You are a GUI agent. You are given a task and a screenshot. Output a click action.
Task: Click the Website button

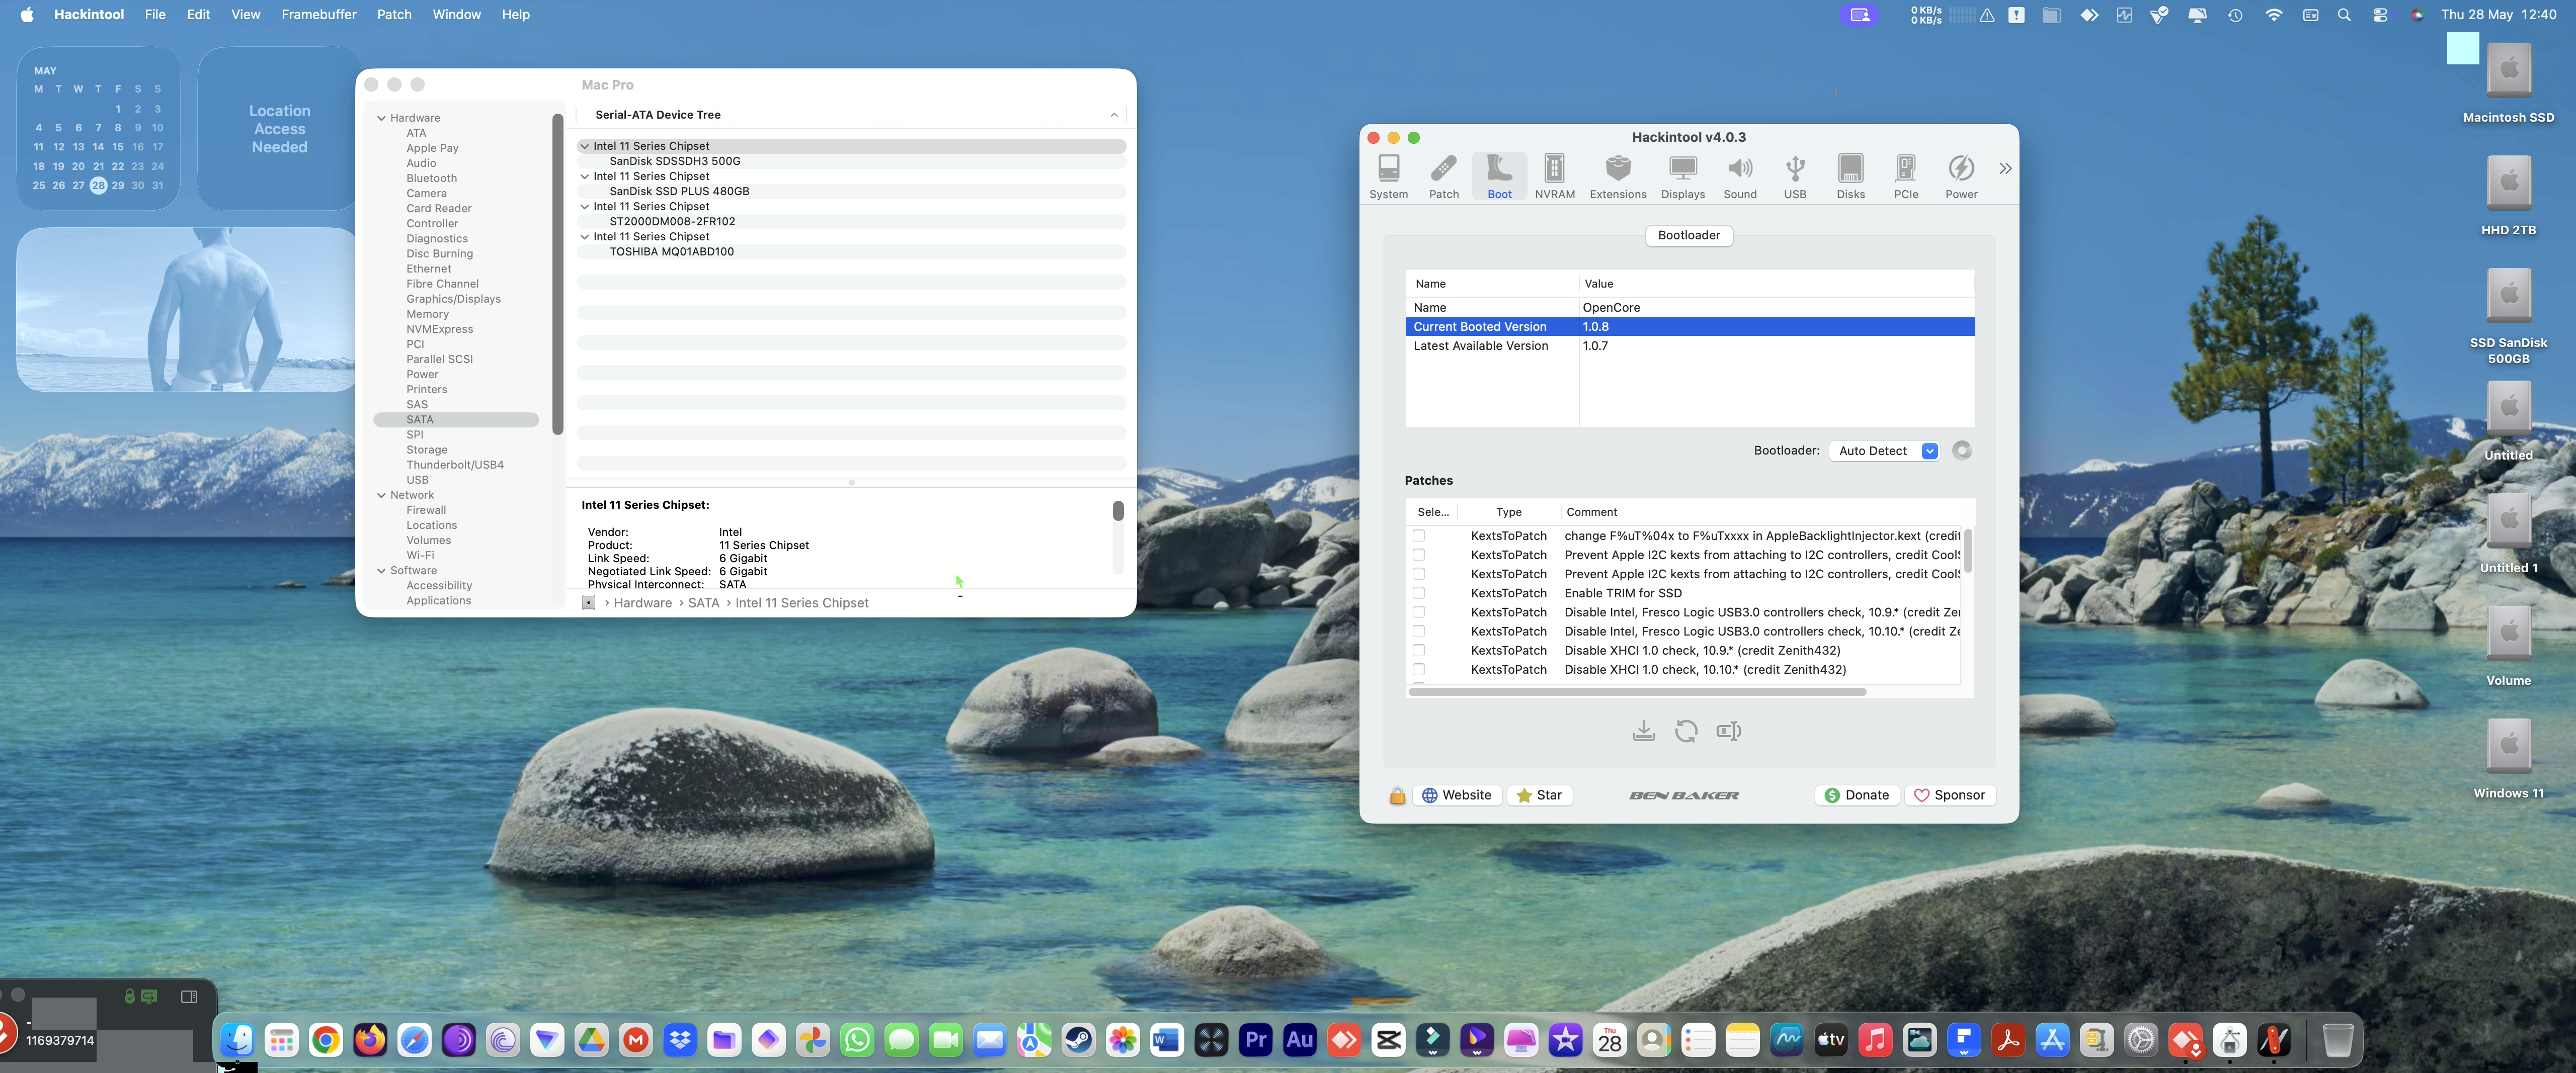(x=1456, y=795)
